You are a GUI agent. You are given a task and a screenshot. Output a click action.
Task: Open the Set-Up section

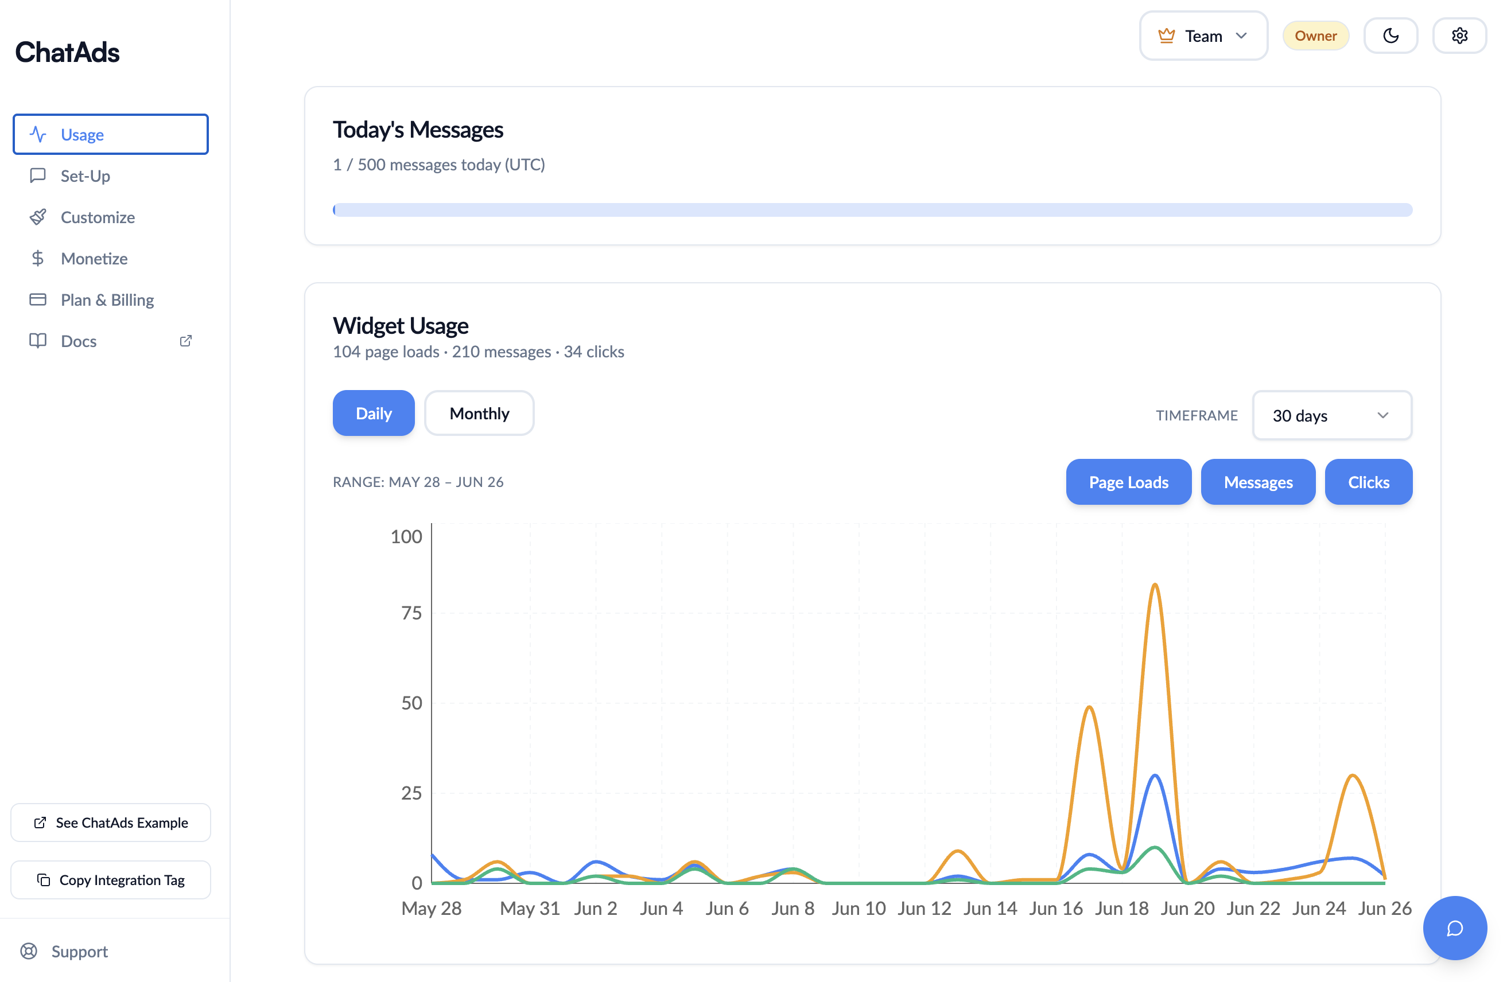pyautogui.click(x=111, y=176)
